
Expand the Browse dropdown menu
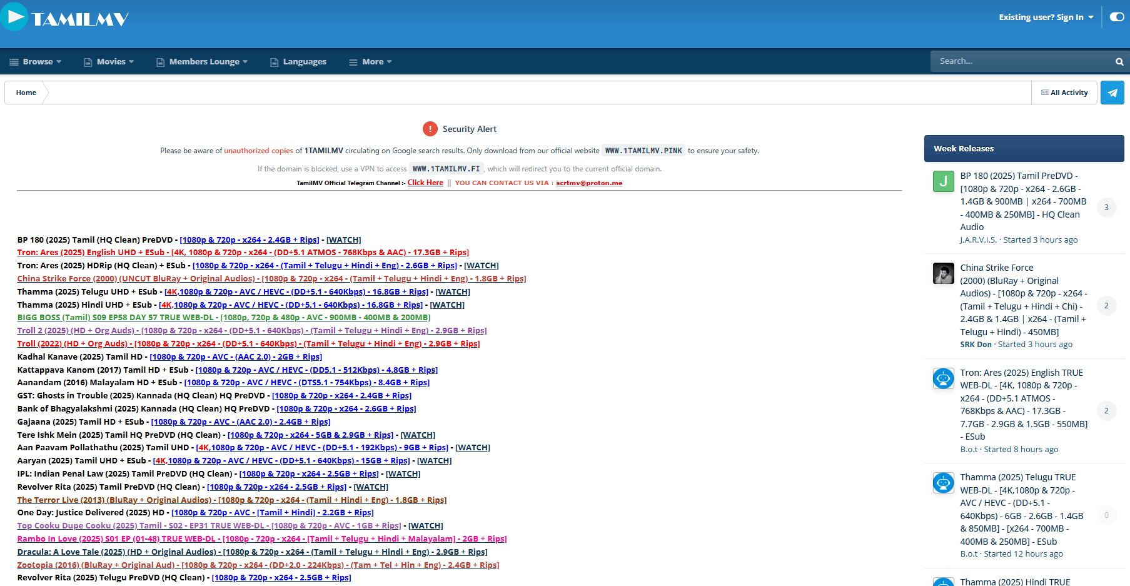36,62
